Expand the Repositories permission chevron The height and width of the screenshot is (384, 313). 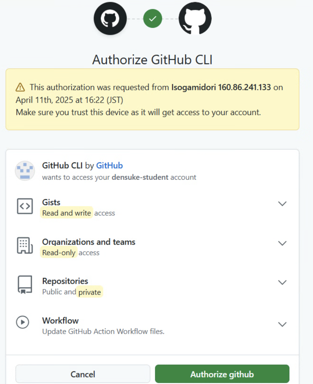point(282,282)
